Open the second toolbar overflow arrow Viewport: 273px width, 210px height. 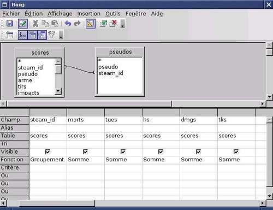(61, 35)
